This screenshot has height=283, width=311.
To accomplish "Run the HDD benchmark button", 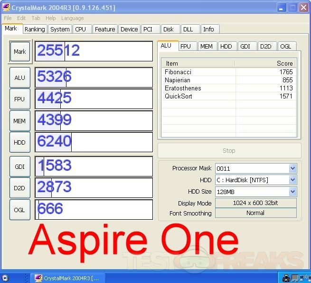I will (x=19, y=142).
